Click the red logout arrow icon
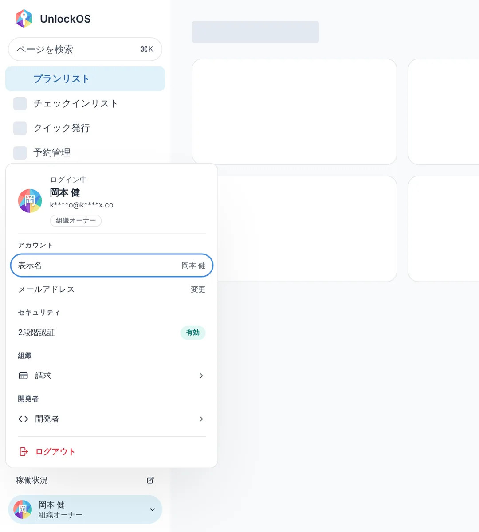This screenshot has width=479, height=532. (24, 451)
